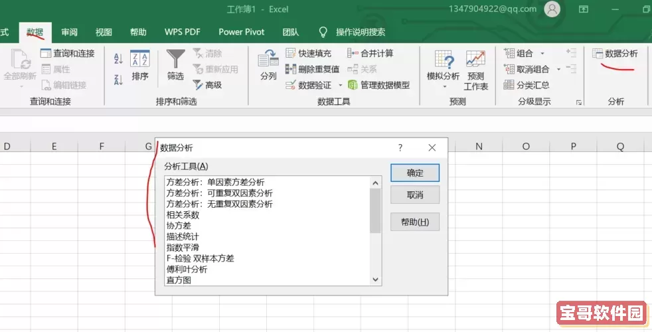The width and height of the screenshot is (652, 332).
Task: Click 删除重复值 (Remove Duplicates) icon
Action: (x=291, y=69)
